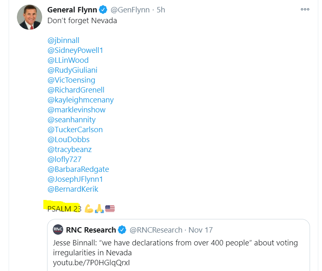The image size is (322, 271).
Task: Click the Nov 17 quoted tweet date
Action: [201, 230]
